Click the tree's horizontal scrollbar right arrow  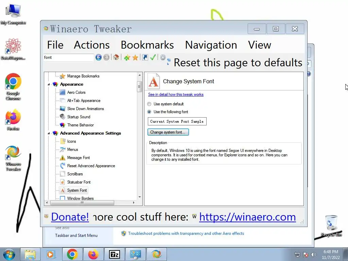[134, 203]
